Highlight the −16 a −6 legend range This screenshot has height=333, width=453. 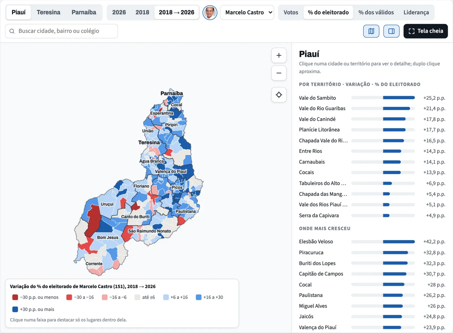(x=114, y=297)
